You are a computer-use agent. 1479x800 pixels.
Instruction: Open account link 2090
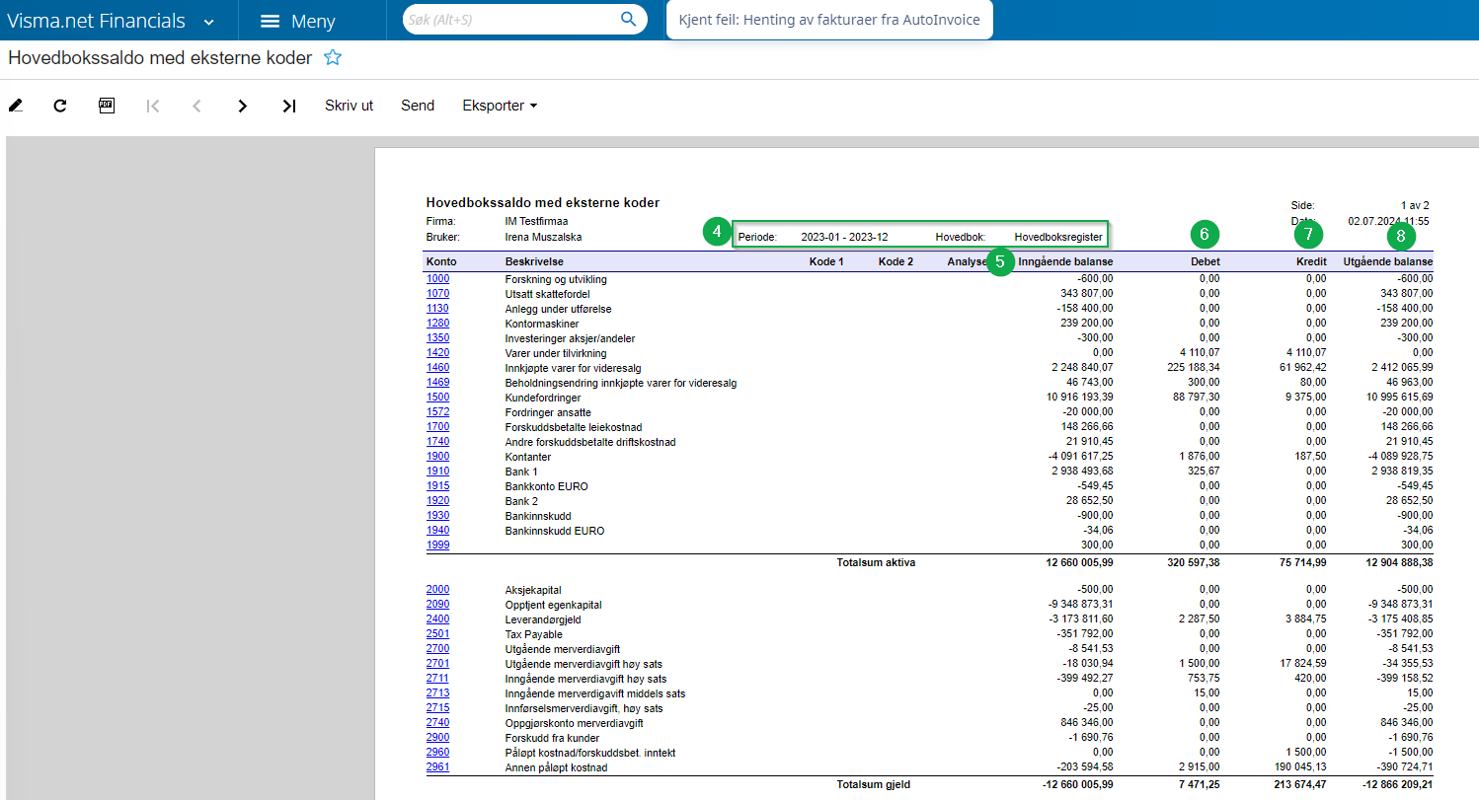(x=437, y=605)
